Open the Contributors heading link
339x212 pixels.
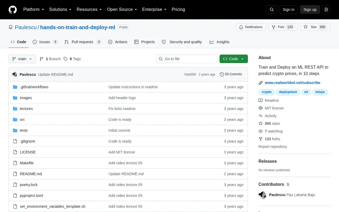274,184
